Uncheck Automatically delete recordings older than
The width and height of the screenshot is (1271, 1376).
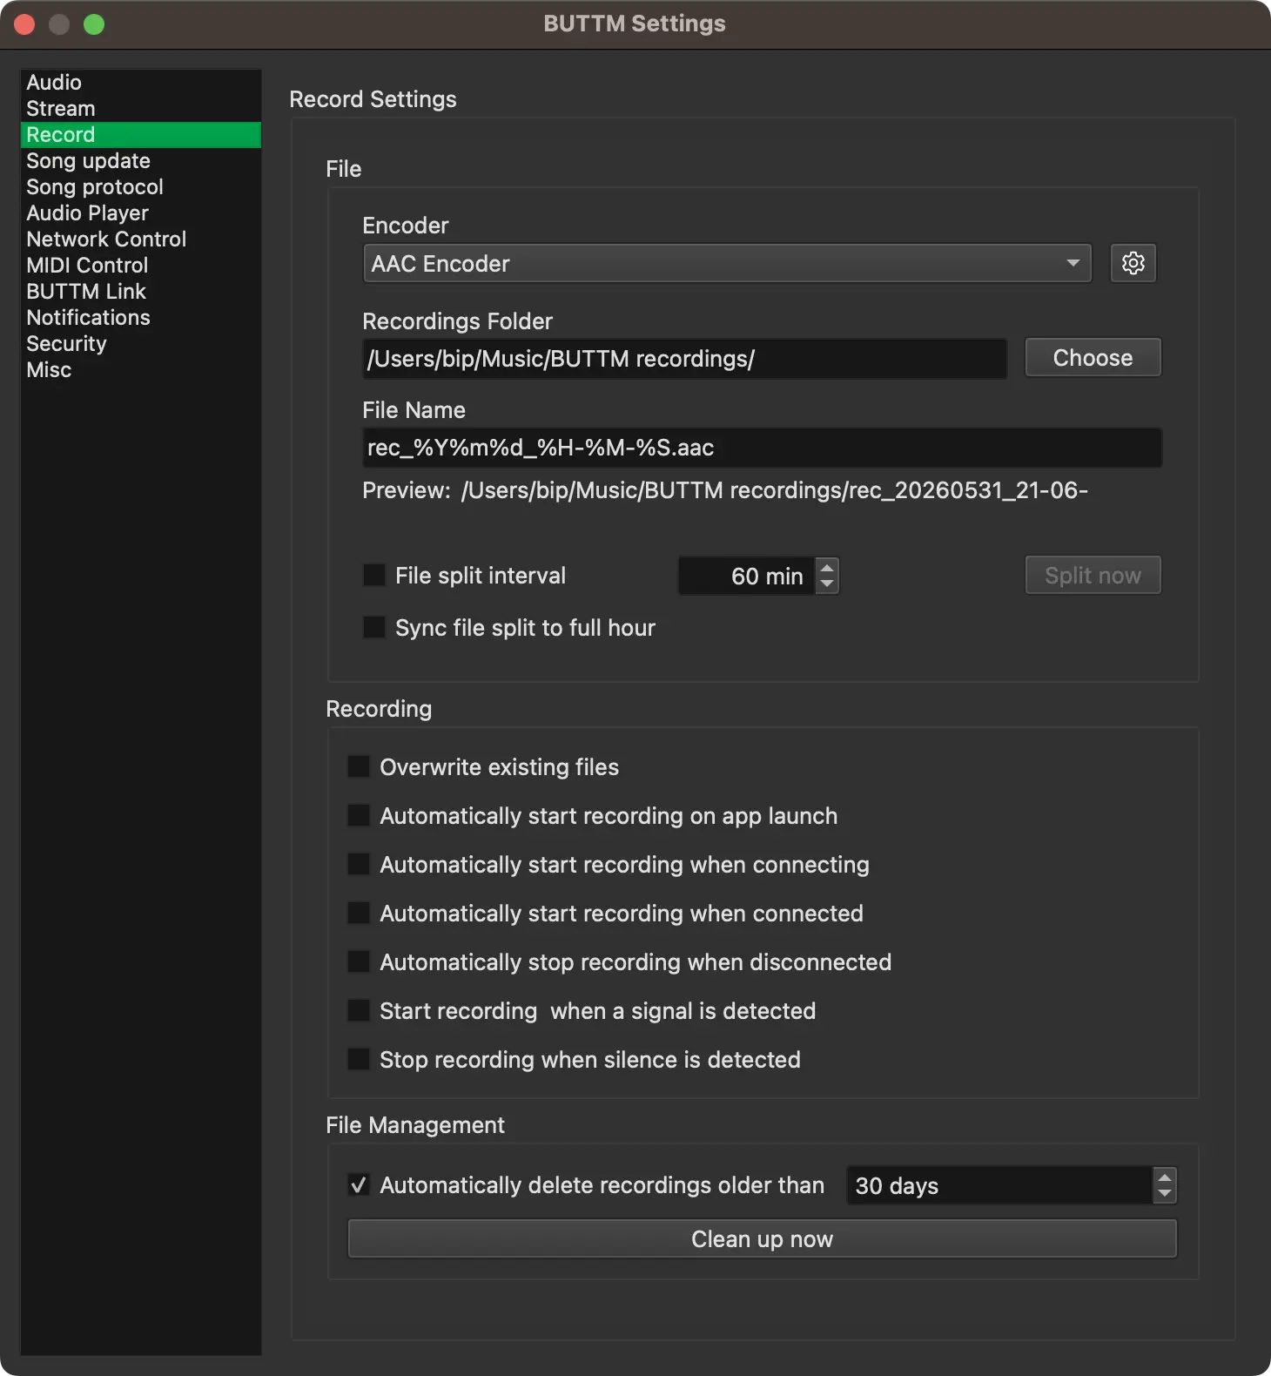(359, 1184)
